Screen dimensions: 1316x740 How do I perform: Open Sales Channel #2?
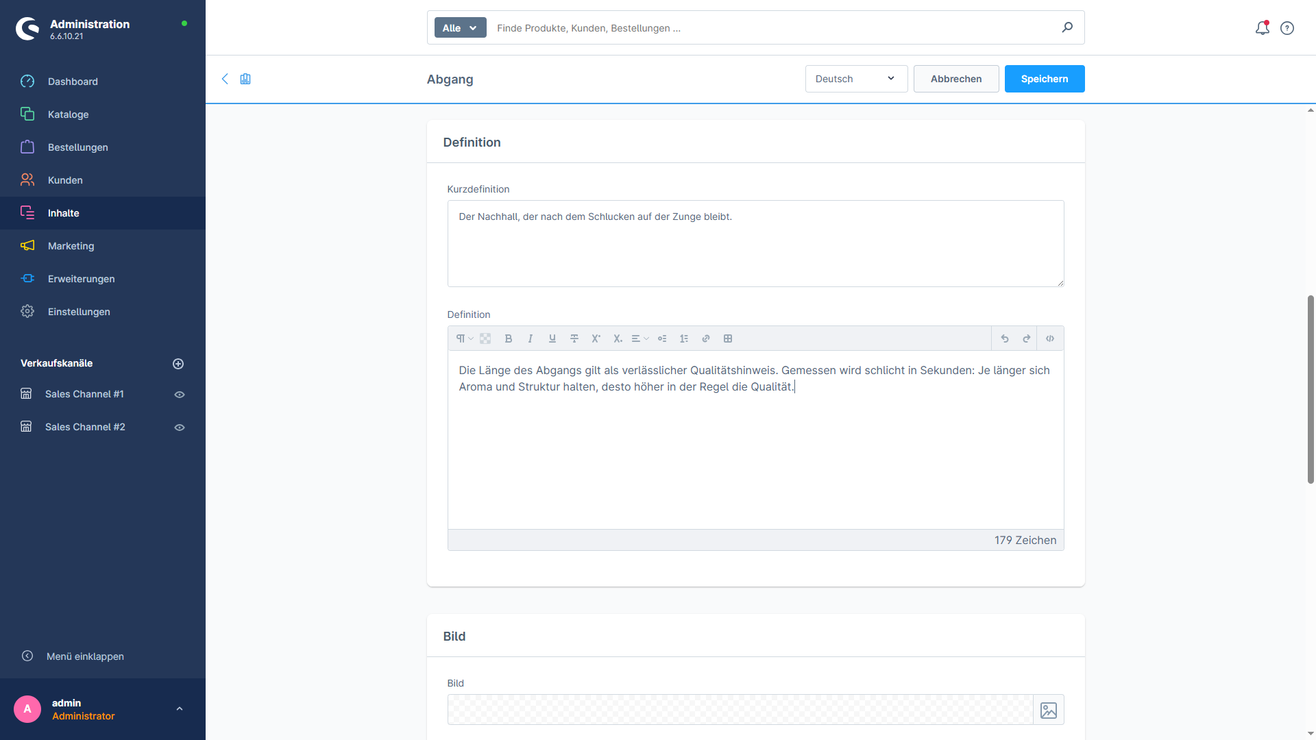(x=85, y=427)
